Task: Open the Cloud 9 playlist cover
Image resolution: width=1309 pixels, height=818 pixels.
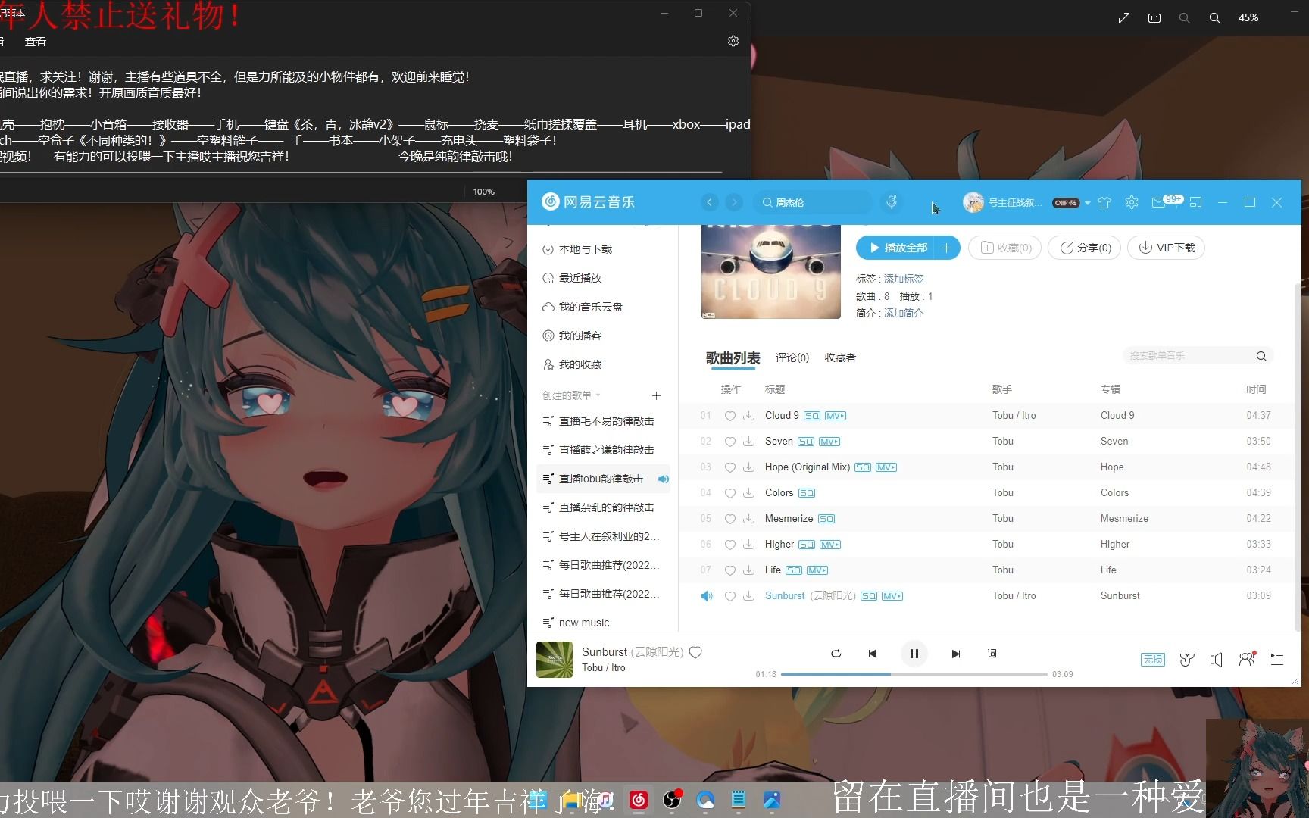Action: point(770,272)
